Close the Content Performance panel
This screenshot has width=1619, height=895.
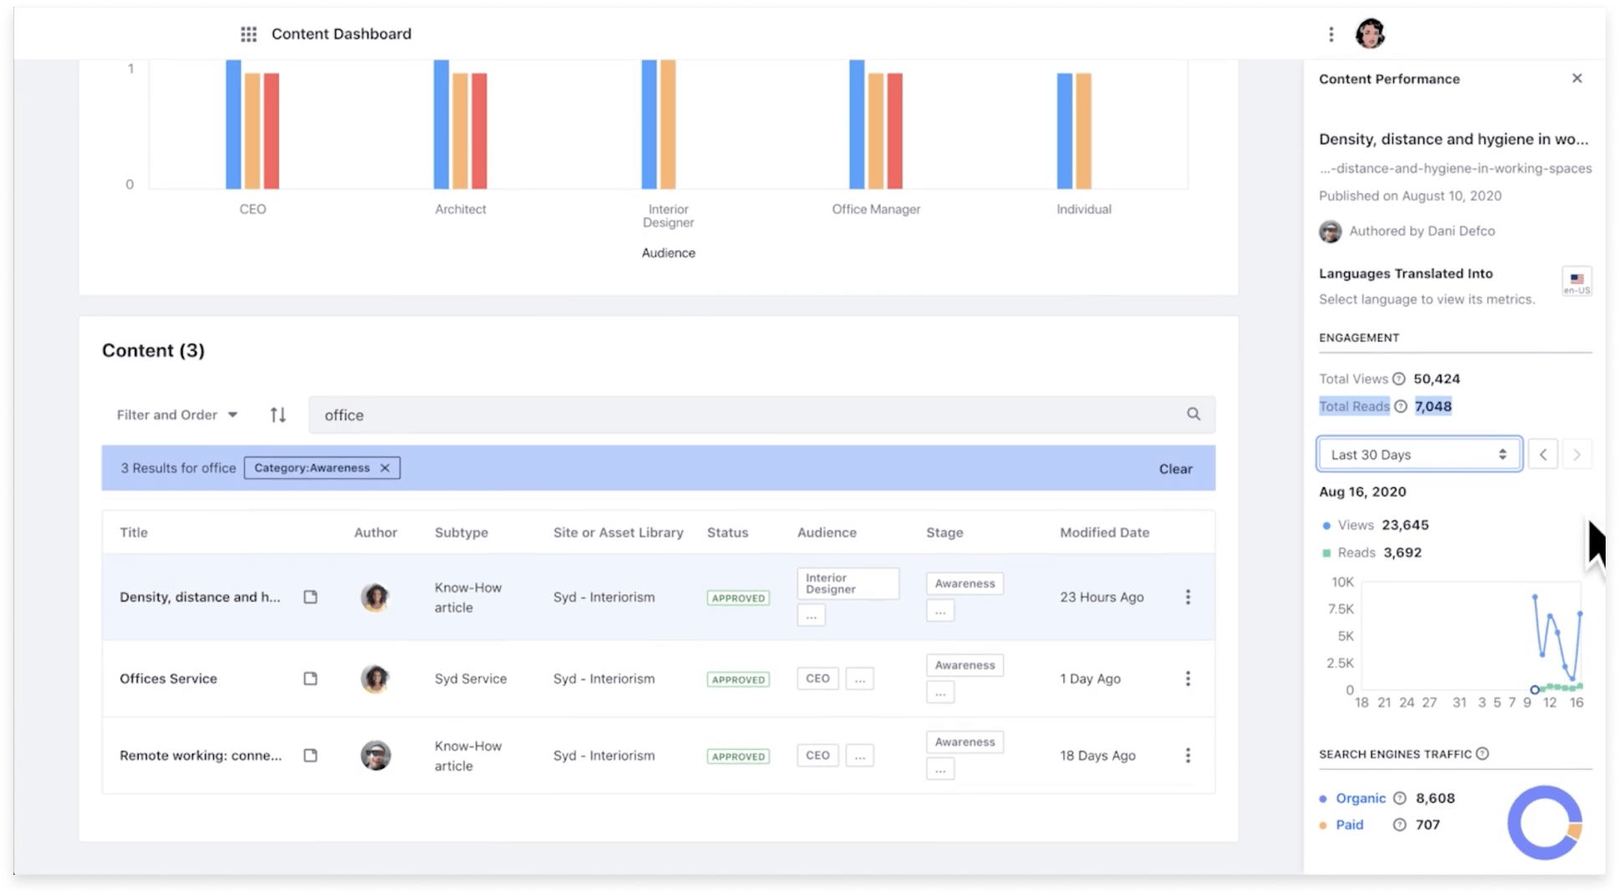pyautogui.click(x=1576, y=79)
